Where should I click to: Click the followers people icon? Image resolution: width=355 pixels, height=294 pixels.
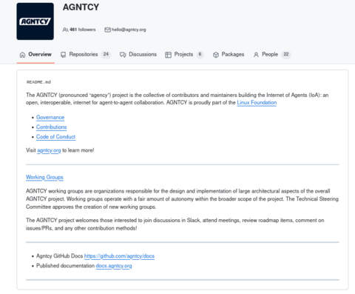pyautogui.click(x=65, y=30)
